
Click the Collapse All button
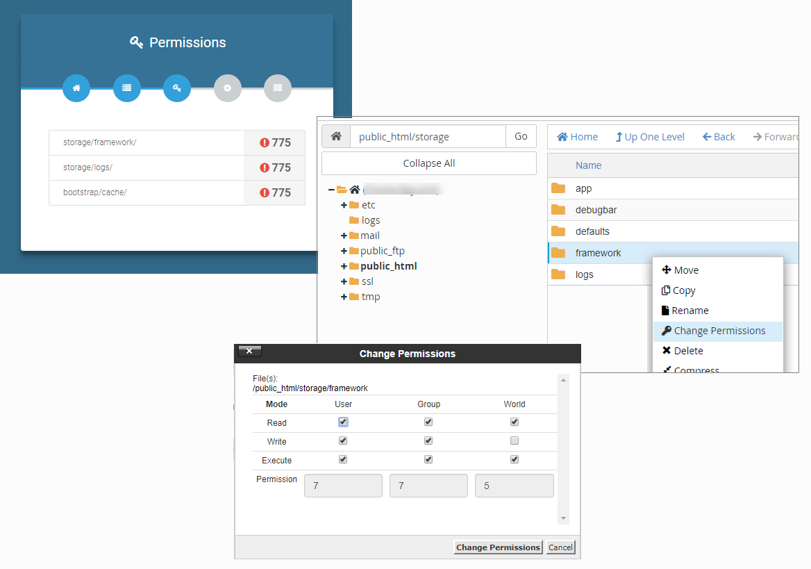428,163
